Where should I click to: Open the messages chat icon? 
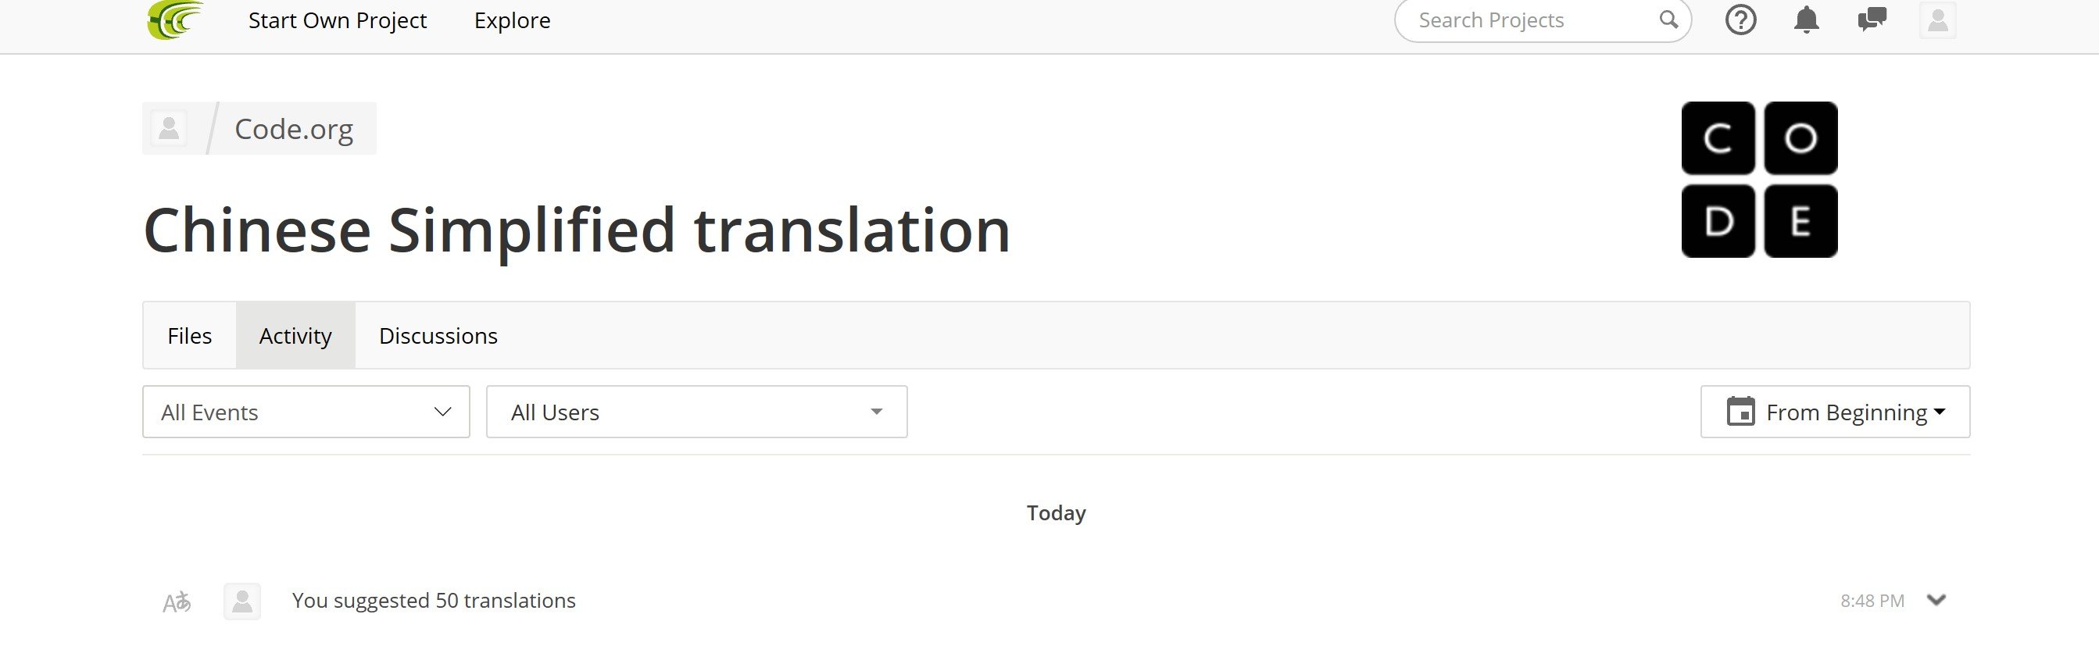(x=1872, y=20)
